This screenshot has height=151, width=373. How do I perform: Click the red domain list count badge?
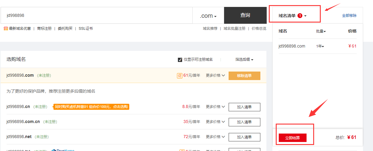pyautogui.click(x=300, y=16)
